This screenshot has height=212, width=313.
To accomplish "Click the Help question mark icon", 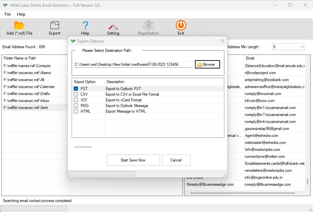I will click(85, 26).
